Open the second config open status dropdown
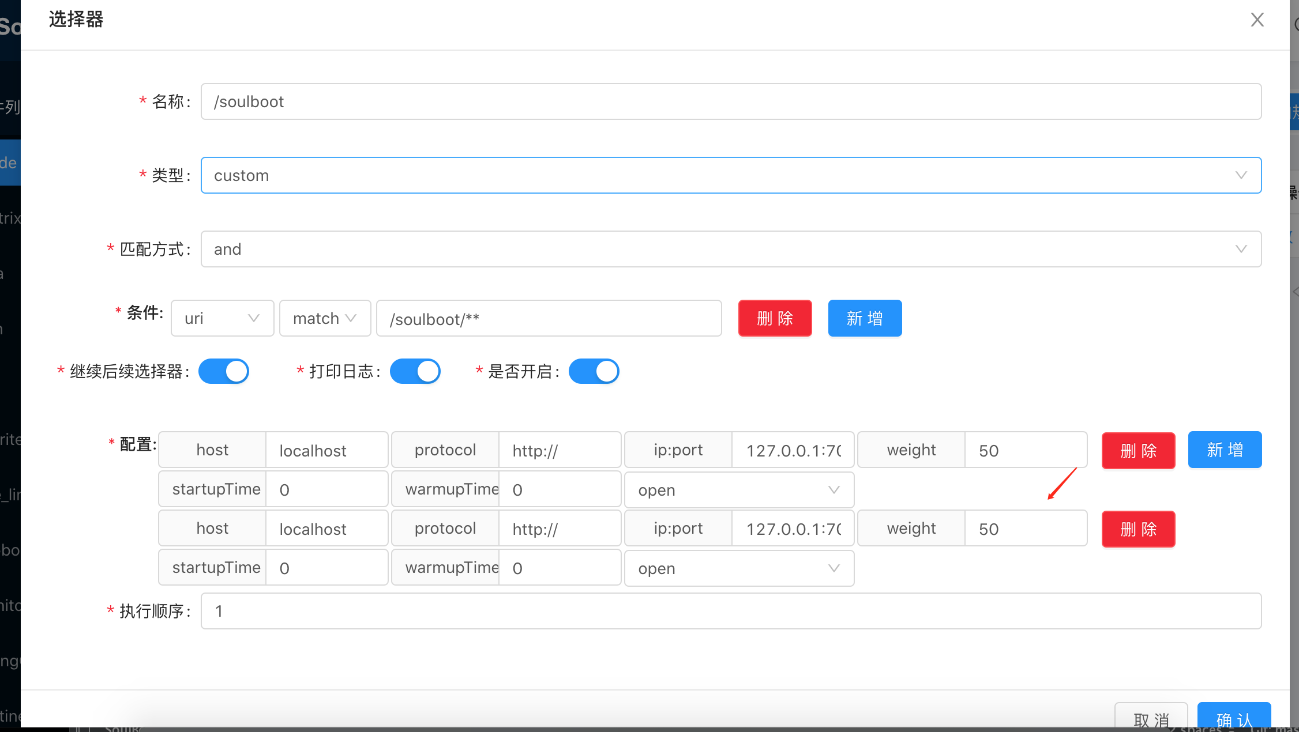Image resolution: width=1299 pixels, height=732 pixels. click(739, 568)
